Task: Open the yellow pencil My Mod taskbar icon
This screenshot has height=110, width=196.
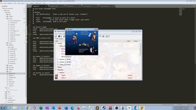Action: 142,108
